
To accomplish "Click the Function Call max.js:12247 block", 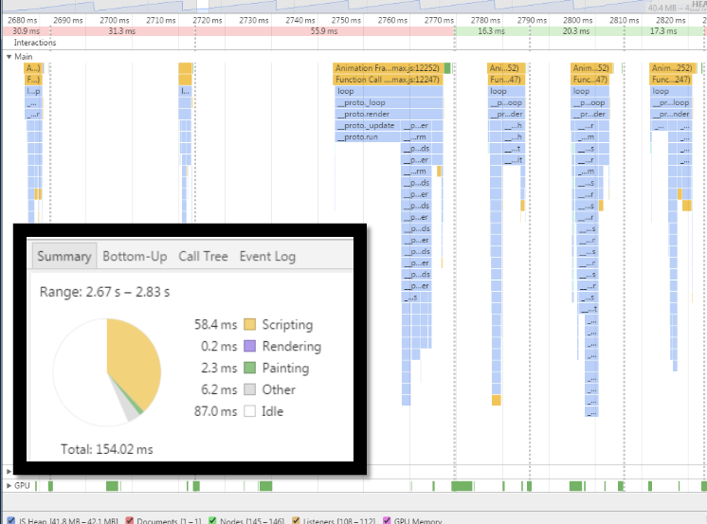I will (x=388, y=80).
